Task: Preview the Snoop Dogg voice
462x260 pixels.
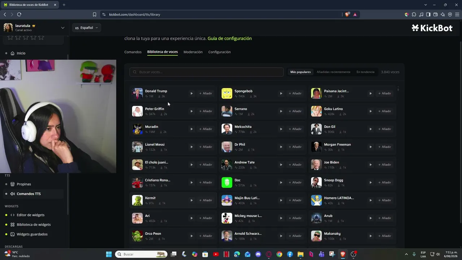Action: [371, 182]
